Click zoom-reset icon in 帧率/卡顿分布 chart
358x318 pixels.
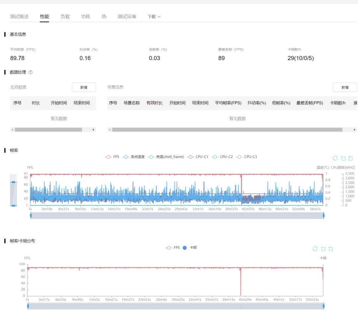click(330, 249)
